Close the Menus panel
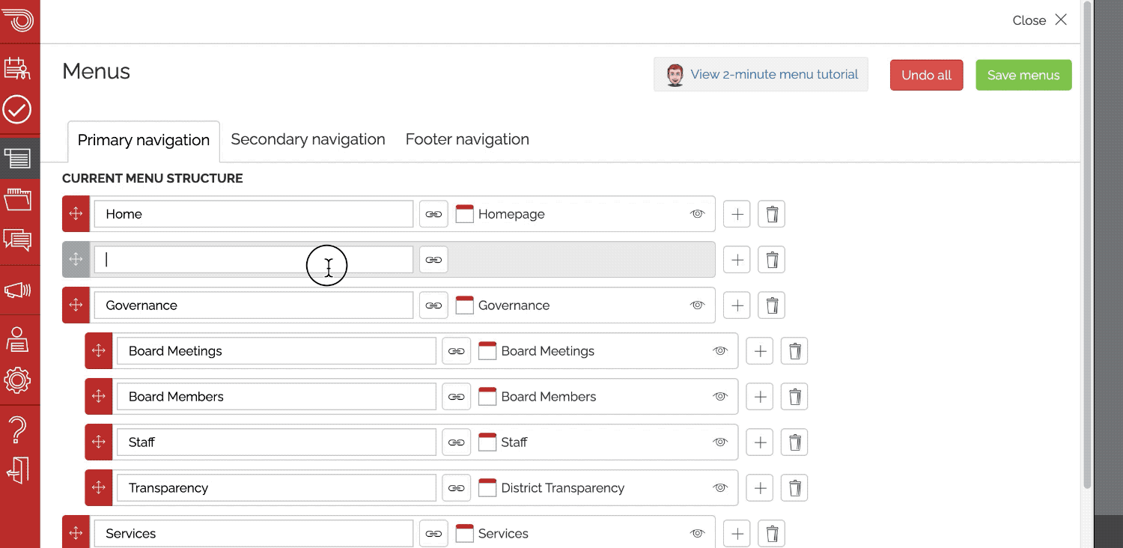The width and height of the screenshot is (1123, 548). tap(1040, 20)
